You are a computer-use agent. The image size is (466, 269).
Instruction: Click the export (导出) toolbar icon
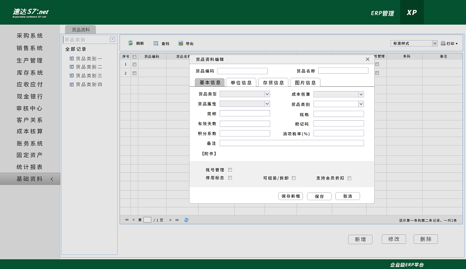point(181,43)
